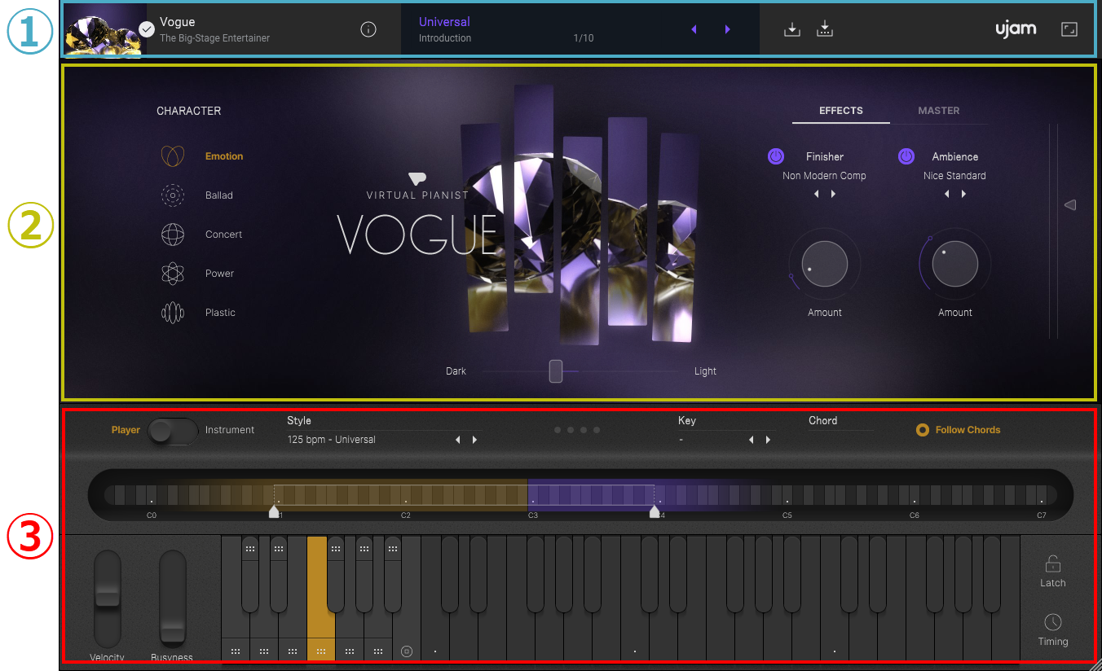Click the gold style range on mini keyboard
Screen dimensions: 1102x671
401,494
